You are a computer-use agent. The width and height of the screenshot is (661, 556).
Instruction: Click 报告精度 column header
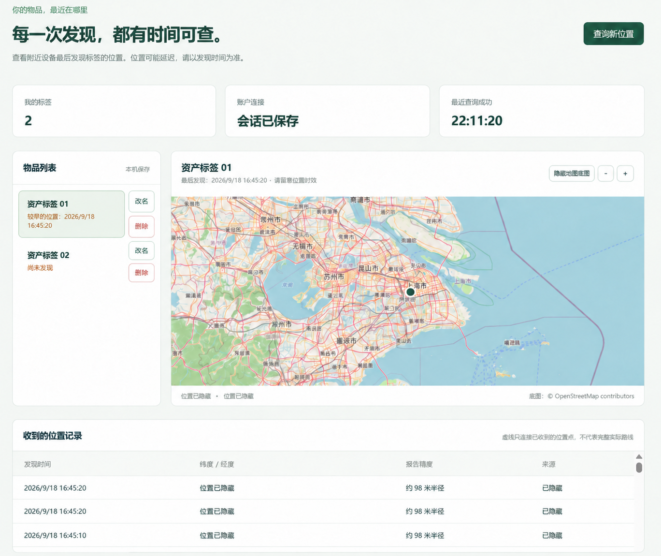coord(419,464)
